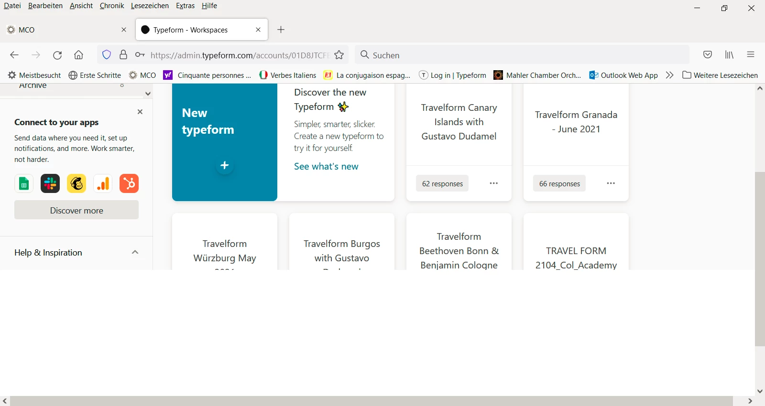Open options menu for Canary Islands travelform
This screenshot has height=406, width=765.
494,183
